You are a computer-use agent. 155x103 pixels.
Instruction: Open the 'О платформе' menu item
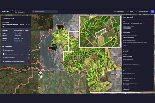[119, 12]
